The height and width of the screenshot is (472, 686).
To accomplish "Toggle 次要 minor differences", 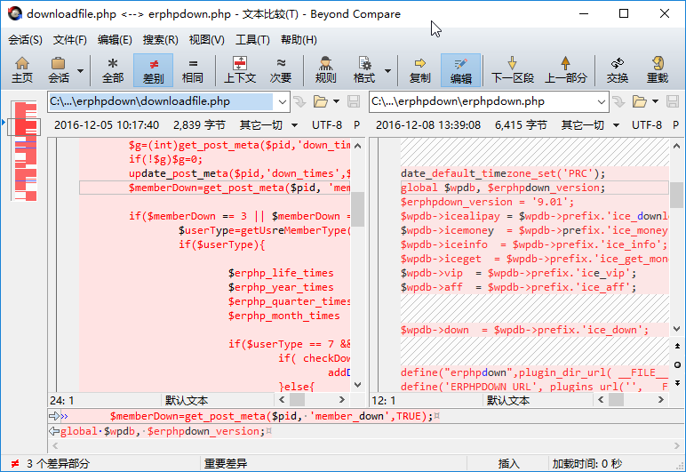I will [281, 70].
